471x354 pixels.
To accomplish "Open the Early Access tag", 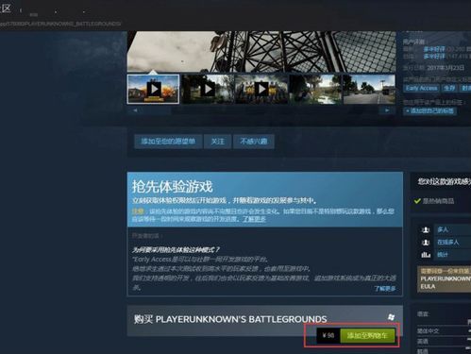I will click(421, 88).
